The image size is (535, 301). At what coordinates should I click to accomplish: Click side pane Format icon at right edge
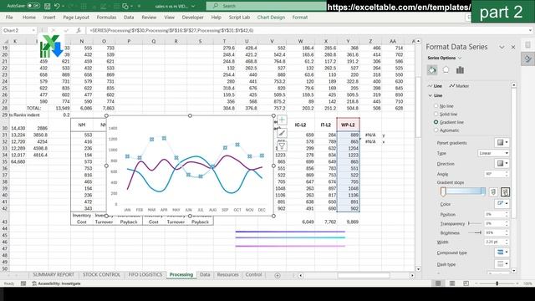point(527,59)
